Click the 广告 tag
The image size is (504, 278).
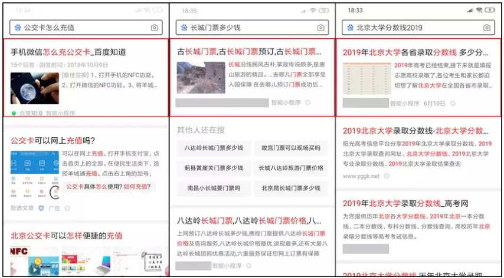[x=54, y=208]
